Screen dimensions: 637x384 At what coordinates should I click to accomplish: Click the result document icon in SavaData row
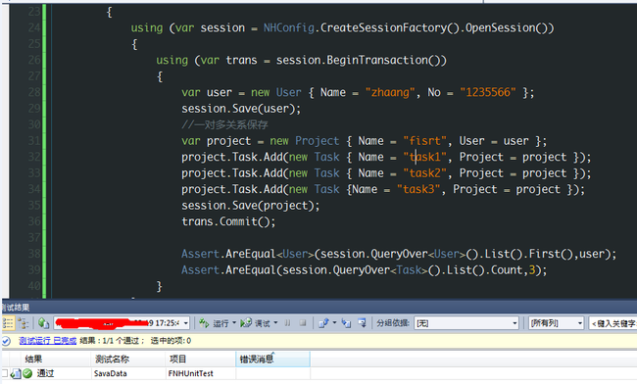(16, 373)
